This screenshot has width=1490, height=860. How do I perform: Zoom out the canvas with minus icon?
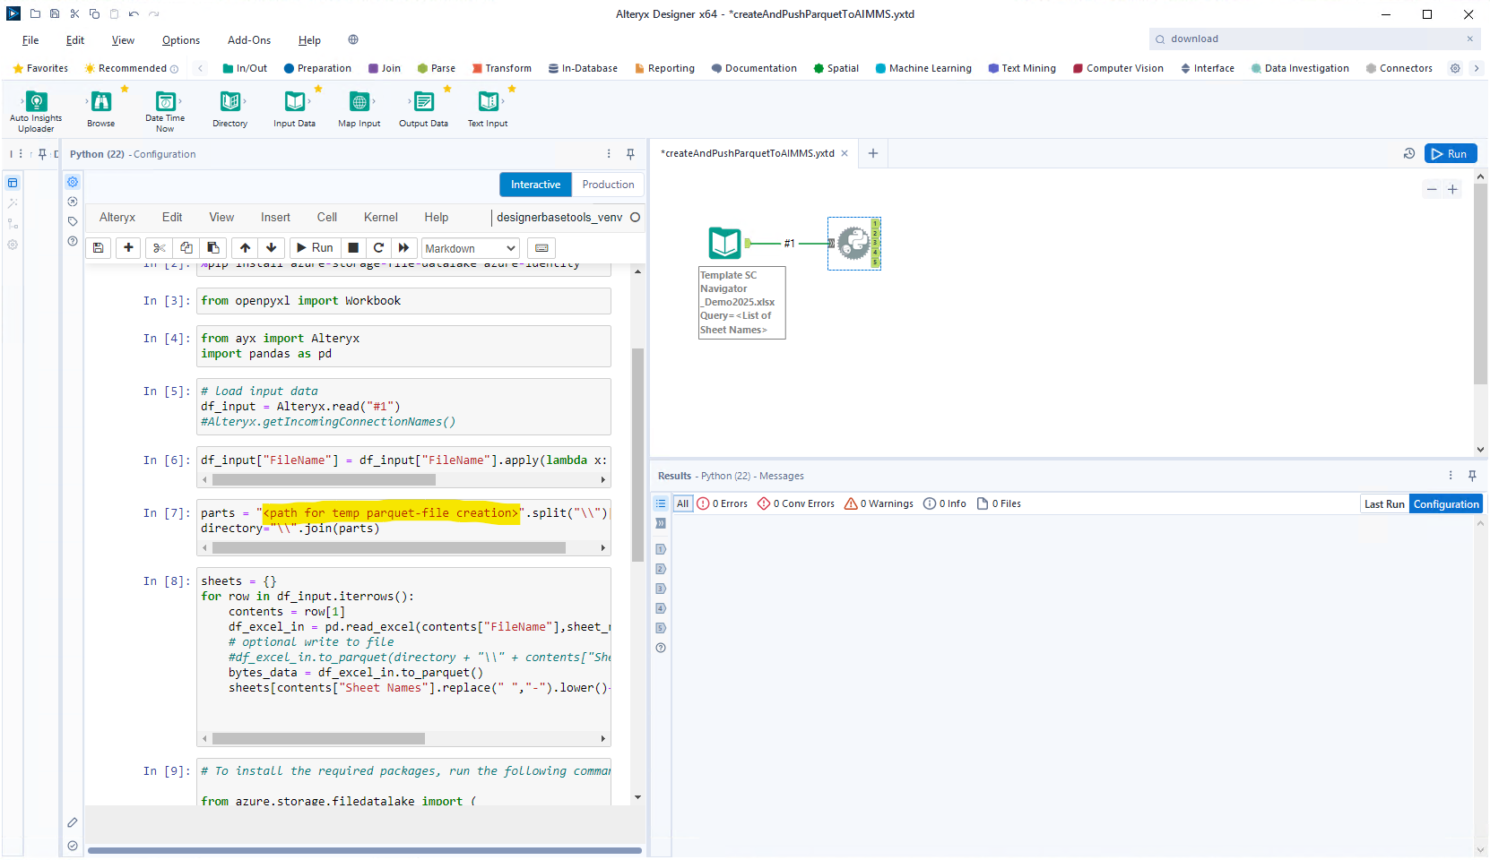click(x=1432, y=189)
